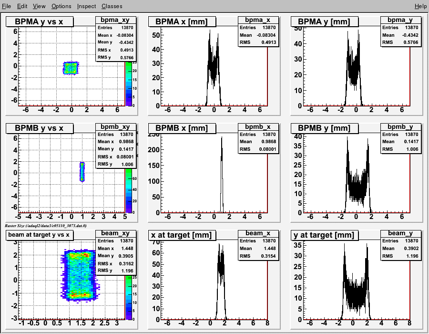The height and width of the screenshot is (334, 429).
Task: Click the BPMB y vs x color palette bar
Action: [129, 190]
